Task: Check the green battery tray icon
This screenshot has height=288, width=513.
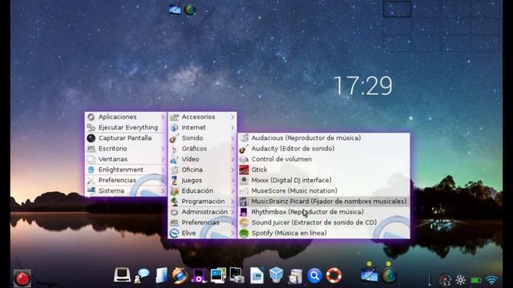Action: [x=476, y=280]
